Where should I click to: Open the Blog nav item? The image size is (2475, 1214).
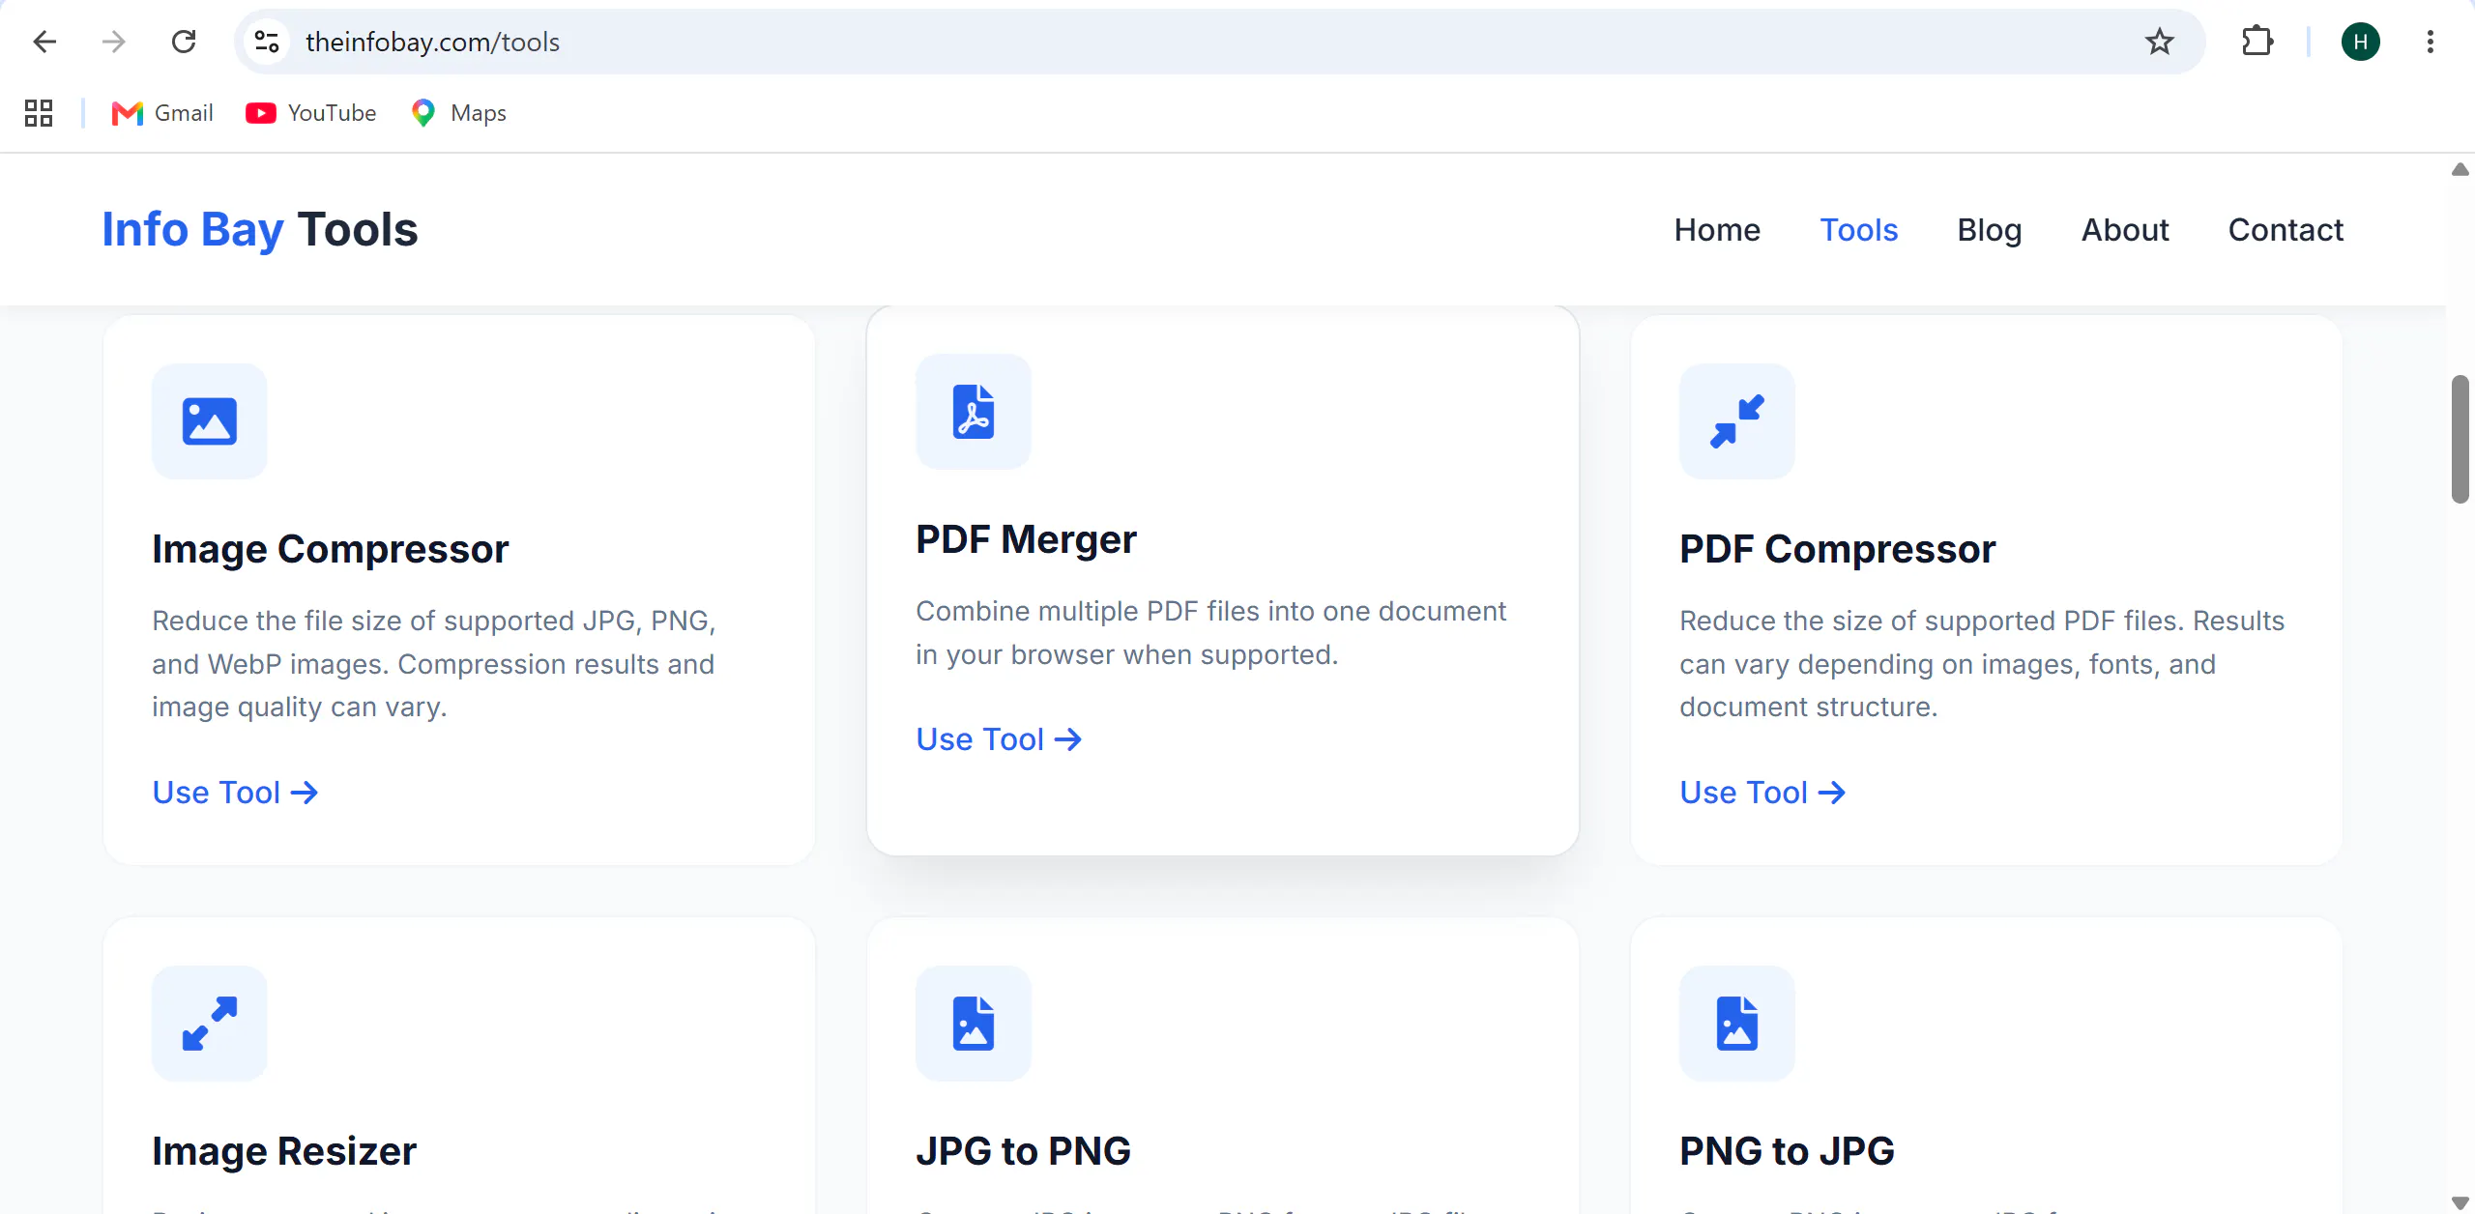[1989, 230]
